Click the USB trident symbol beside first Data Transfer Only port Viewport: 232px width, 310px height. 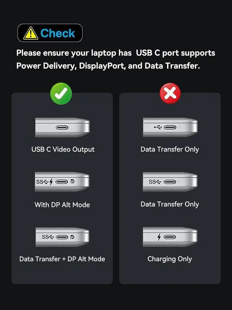pyautogui.click(x=158, y=127)
